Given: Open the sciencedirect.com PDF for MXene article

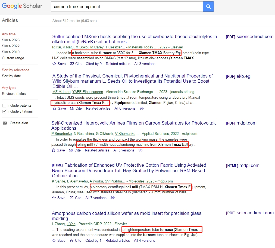Looking at the screenshot, I should point(249,37).
